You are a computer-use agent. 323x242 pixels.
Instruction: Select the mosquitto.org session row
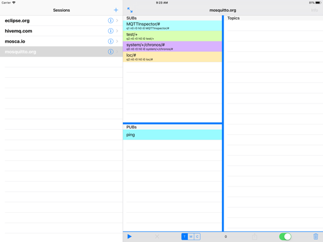pyautogui.click(x=61, y=51)
